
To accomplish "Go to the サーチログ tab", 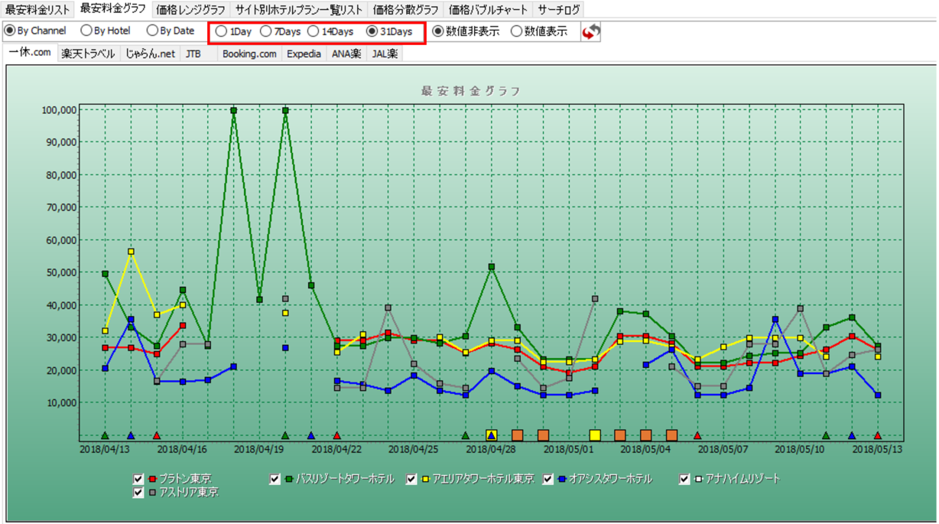I will click(559, 10).
